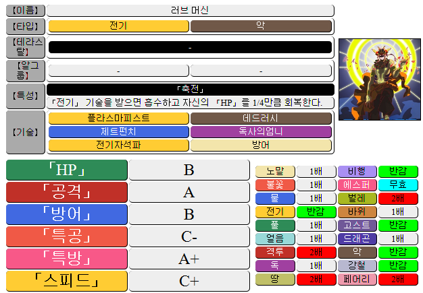The height and width of the screenshot is (293, 423).
Task: Select the 페어리 type chip
Action: coord(357,279)
